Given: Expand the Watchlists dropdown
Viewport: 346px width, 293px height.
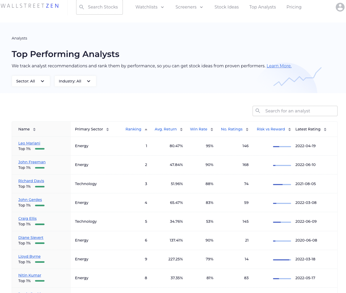Looking at the screenshot, I should [149, 7].
